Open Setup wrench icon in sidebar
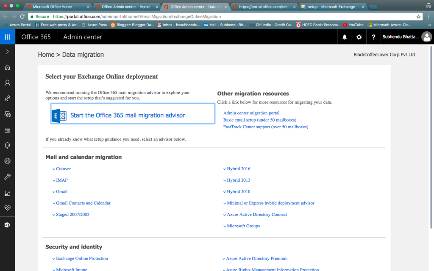The image size is (434, 271). click(x=8, y=177)
